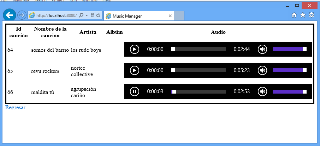Click the Internet Explorer icon in address bar

[x=32, y=15]
